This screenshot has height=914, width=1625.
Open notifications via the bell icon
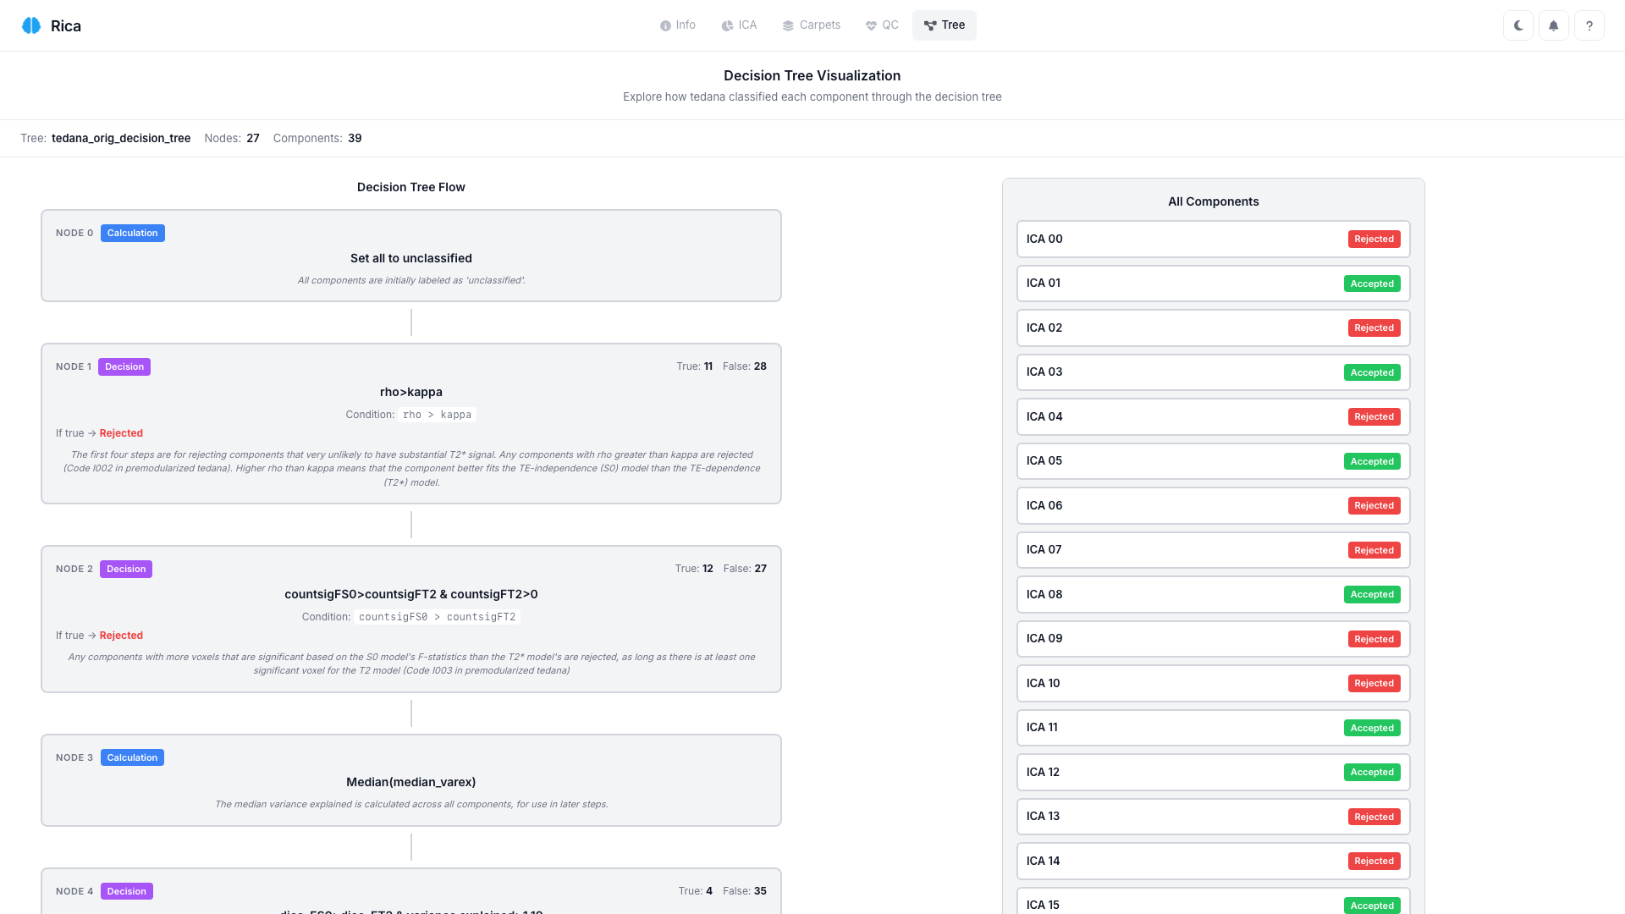coord(1554,25)
